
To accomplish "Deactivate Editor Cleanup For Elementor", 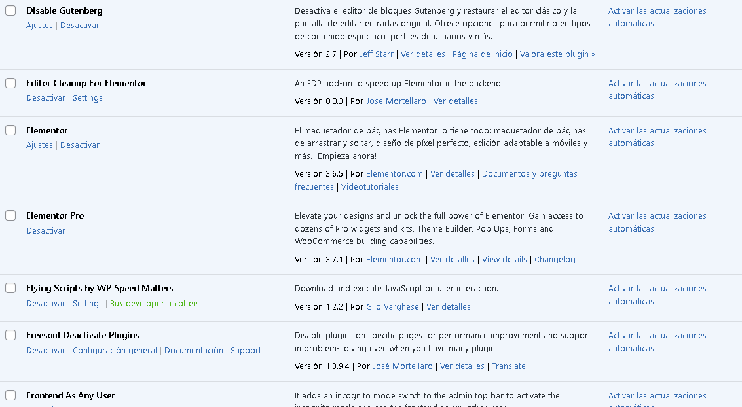I will coord(45,98).
